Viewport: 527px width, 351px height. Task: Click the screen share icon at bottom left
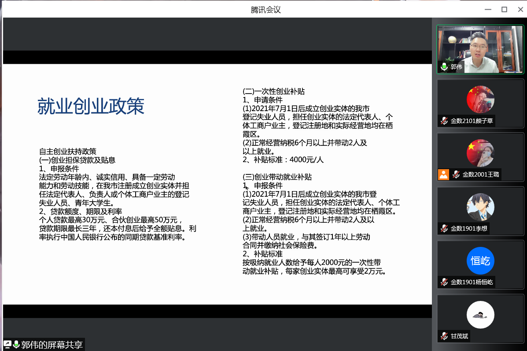tap(7, 344)
